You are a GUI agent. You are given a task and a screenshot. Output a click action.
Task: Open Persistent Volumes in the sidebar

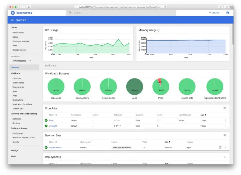[x=21, y=41]
